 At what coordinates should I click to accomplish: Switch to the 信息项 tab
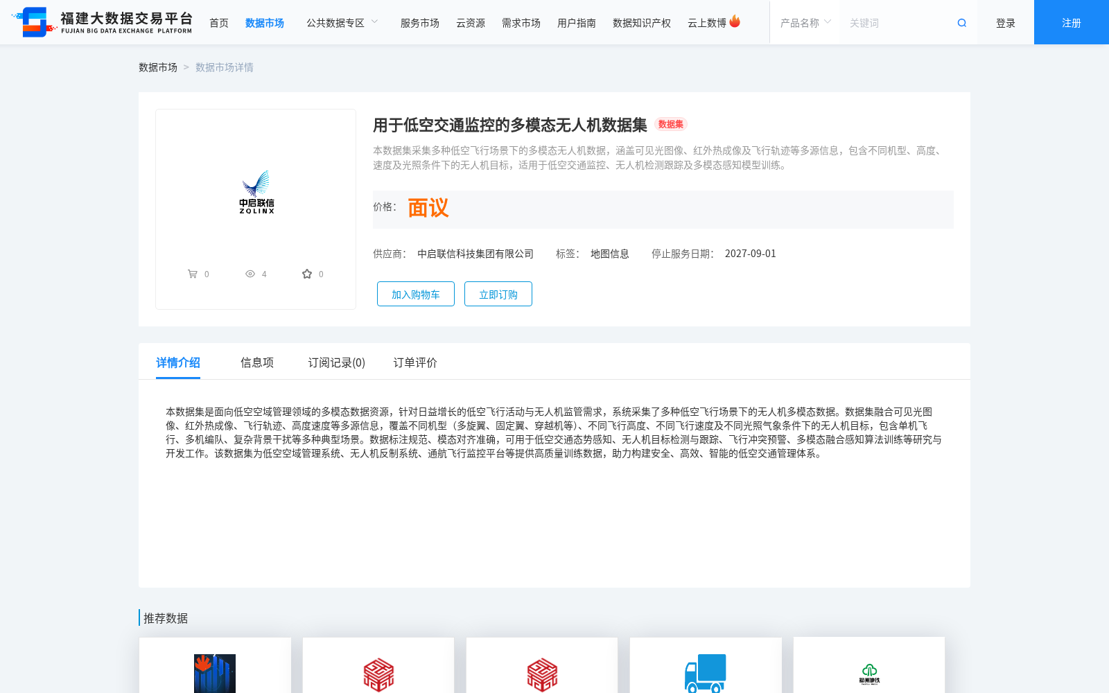tap(257, 362)
